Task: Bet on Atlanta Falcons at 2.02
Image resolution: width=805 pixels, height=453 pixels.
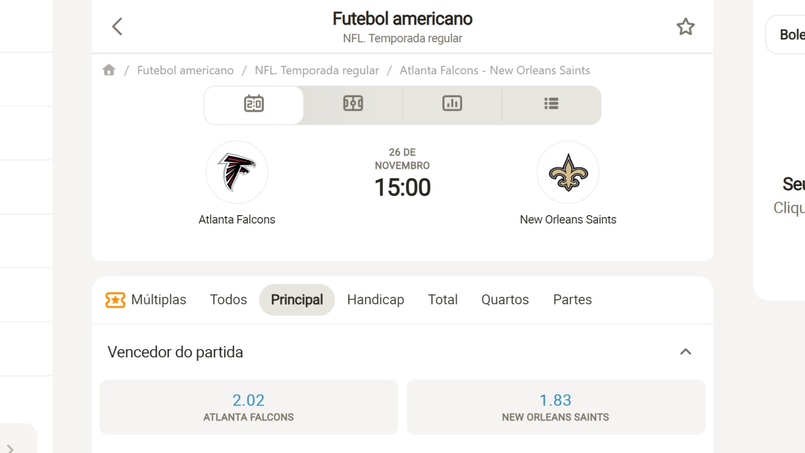Action: [x=249, y=407]
